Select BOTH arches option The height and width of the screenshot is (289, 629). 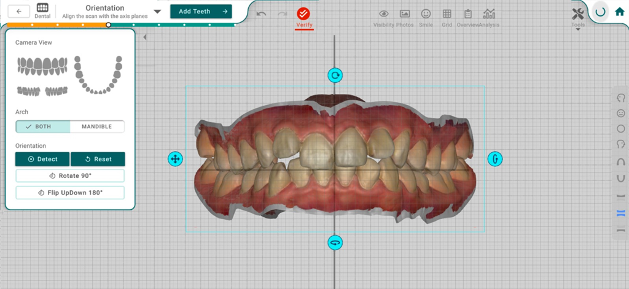(x=43, y=126)
